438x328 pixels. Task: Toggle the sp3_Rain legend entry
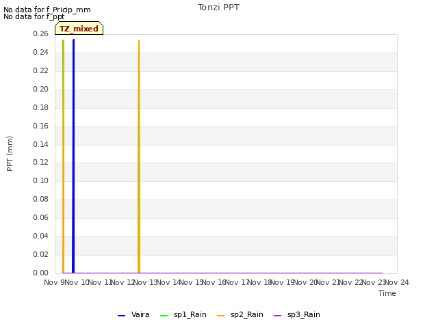click(x=297, y=314)
